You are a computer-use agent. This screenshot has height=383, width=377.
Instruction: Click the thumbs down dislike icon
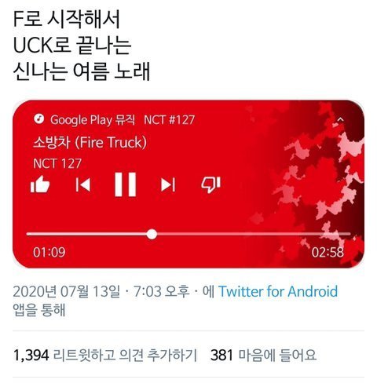coord(210,184)
